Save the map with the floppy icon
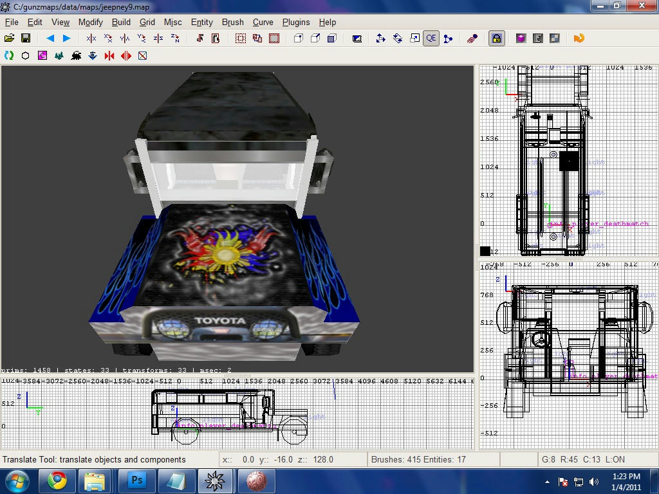 [26, 39]
